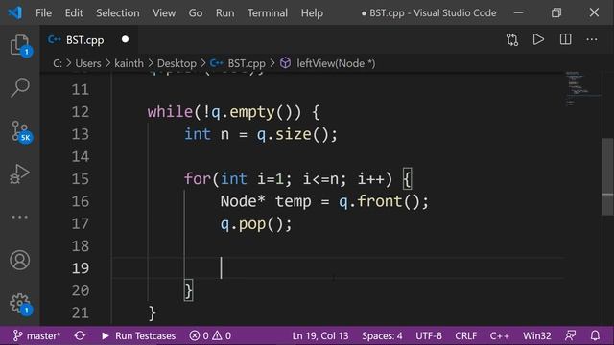Click the editor vertical scrollbar thumb
This screenshot has width=614, height=345.
click(607, 176)
